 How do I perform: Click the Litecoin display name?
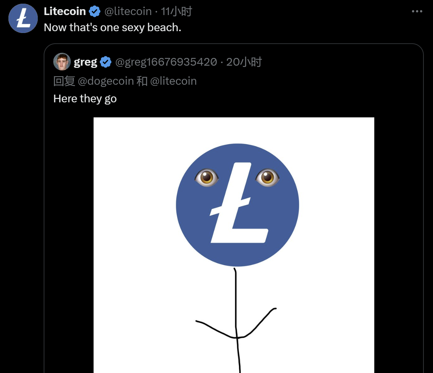[x=65, y=11]
